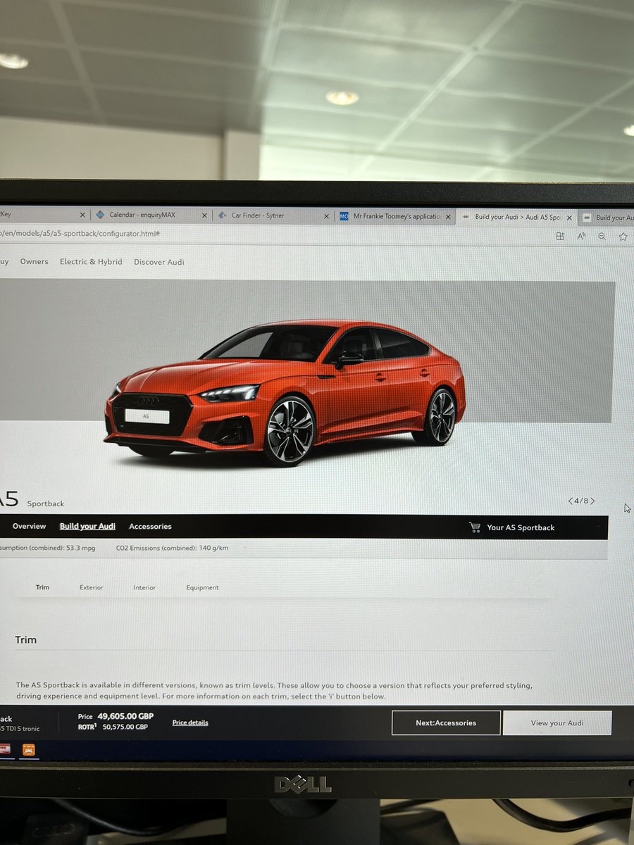The width and height of the screenshot is (634, 845).
Task: Show previous car image with left arrow
Action: point(571,501)
